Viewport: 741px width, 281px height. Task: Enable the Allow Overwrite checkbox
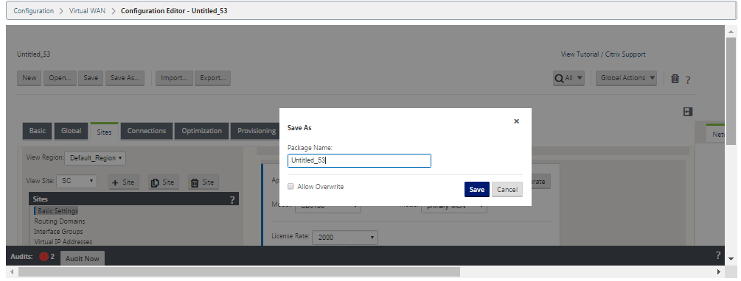click(x=291, y=187)
